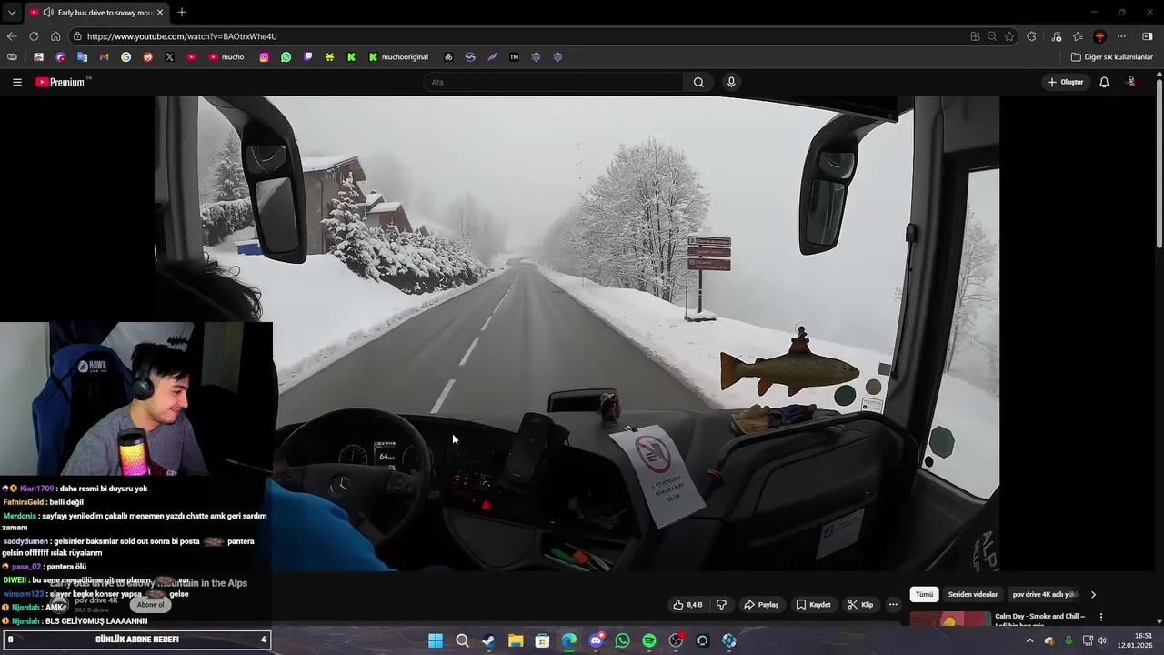Screen dimensions: 1164x655
Task: Open the YouTube hamburger guide menu
Action: pos(17,82)
